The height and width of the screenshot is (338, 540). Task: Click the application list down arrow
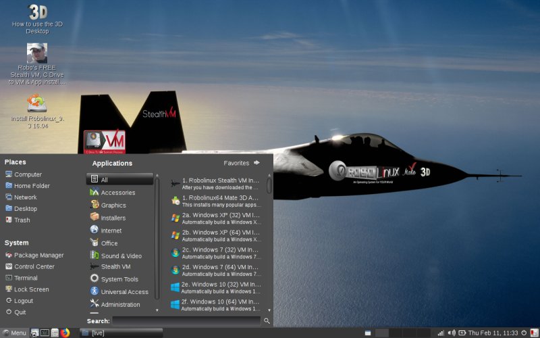point(269,310)
